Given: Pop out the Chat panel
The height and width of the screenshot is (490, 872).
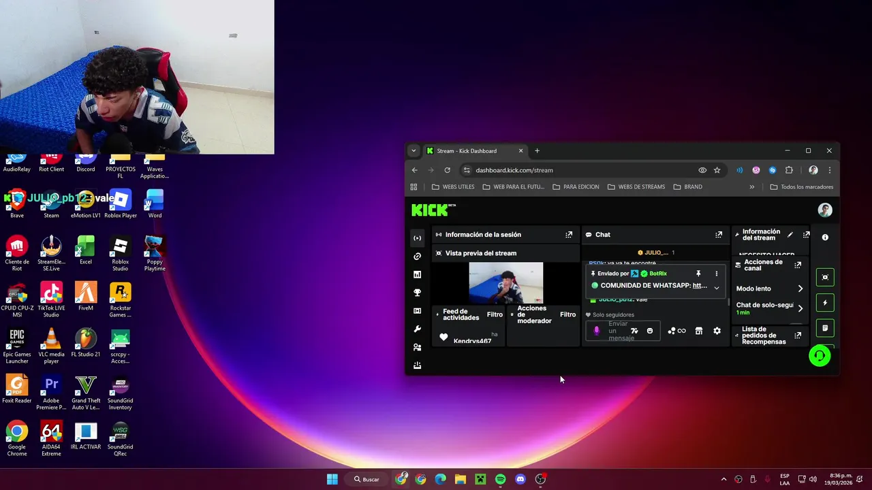Looking at the screenshot, I should [719, 235].
